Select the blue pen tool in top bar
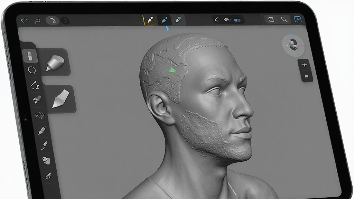Screen dimensions: 354x199 click(x=165, y=20)
